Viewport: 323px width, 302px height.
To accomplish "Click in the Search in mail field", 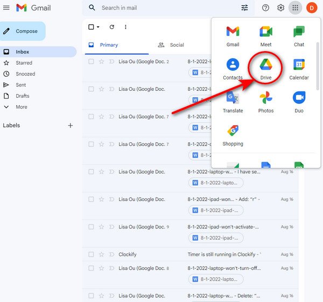I will (x=169, y=8).
